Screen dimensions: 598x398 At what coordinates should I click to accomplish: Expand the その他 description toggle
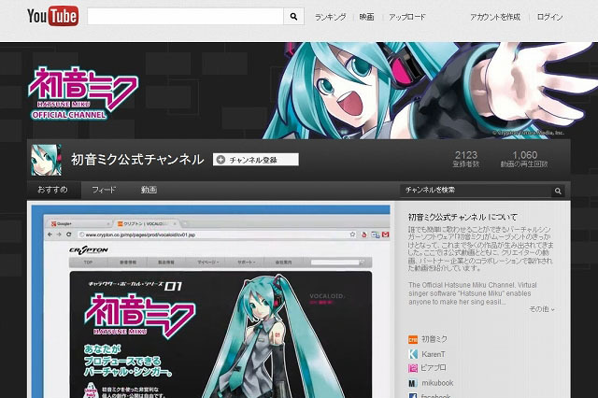[541, 308]
